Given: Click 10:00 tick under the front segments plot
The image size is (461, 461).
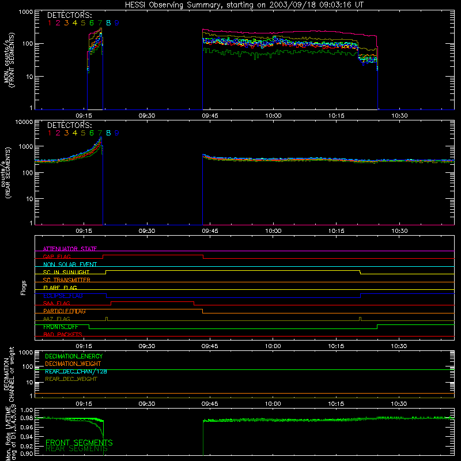Looking at the screenshot, I should pyautogui.click(x=273, y=116).
